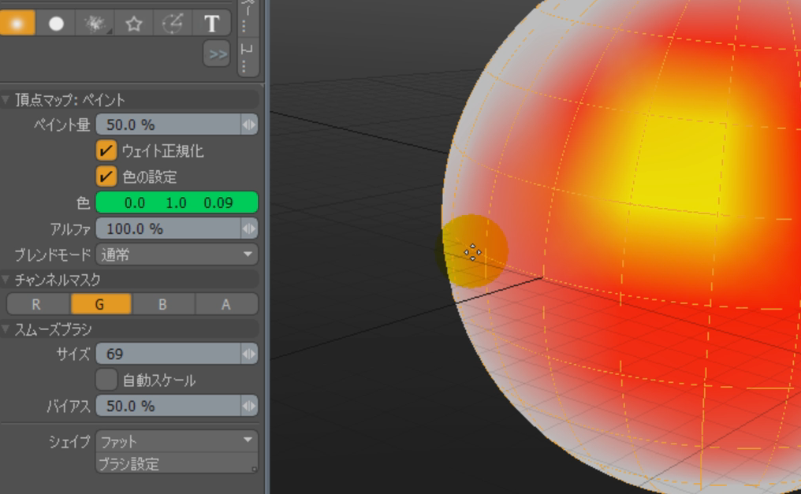Select the hard round brush tip icon
Image resolution: width=801 pixels, height=494 pixels.
click(56, 24)
